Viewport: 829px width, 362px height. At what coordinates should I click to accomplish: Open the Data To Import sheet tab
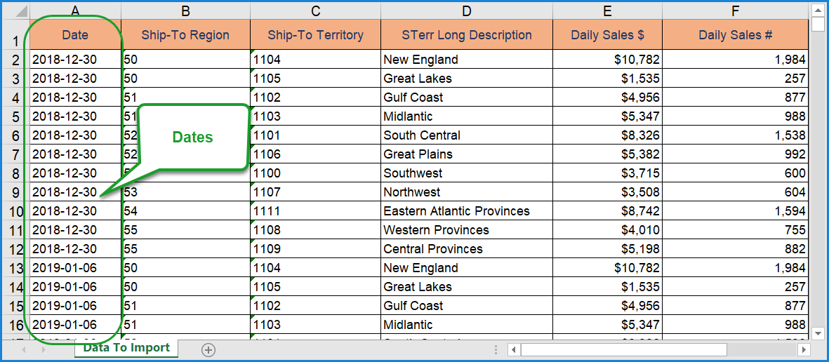pyautogui.click(x=126, y=348)
